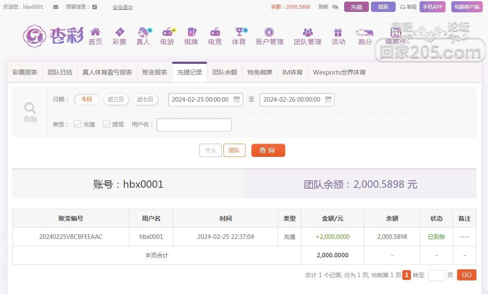Go to 首页 home icon

coord(95,32)
